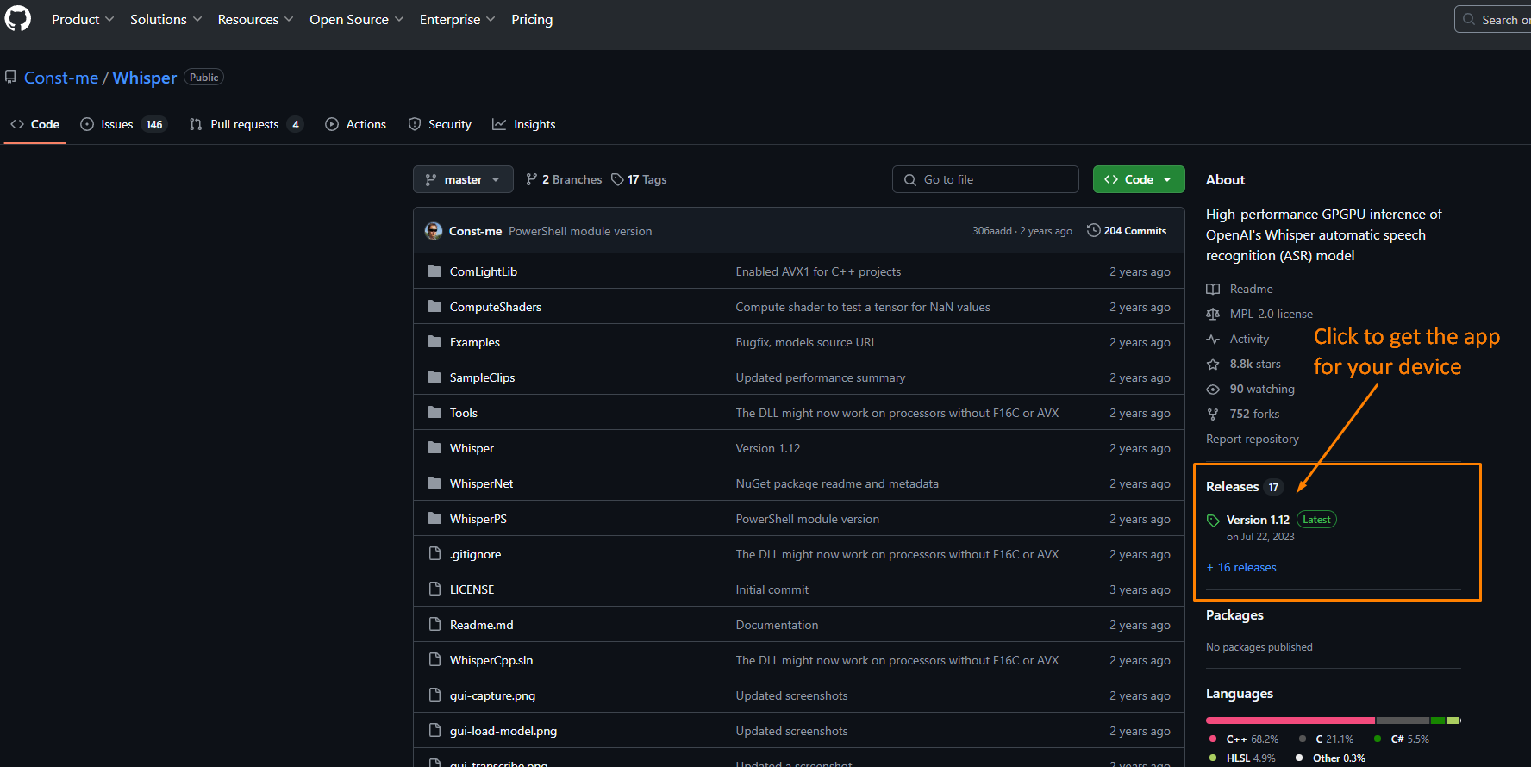Click the eye icon next to 90 watching
This screenshot has height=767, width=1531.
(x=1213, y=389)
